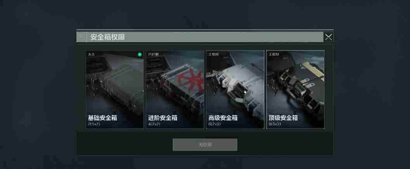This screenshot has height=169, width=410.
Task: Click the 顶级安全箱 name label
Action: [283, 118]
